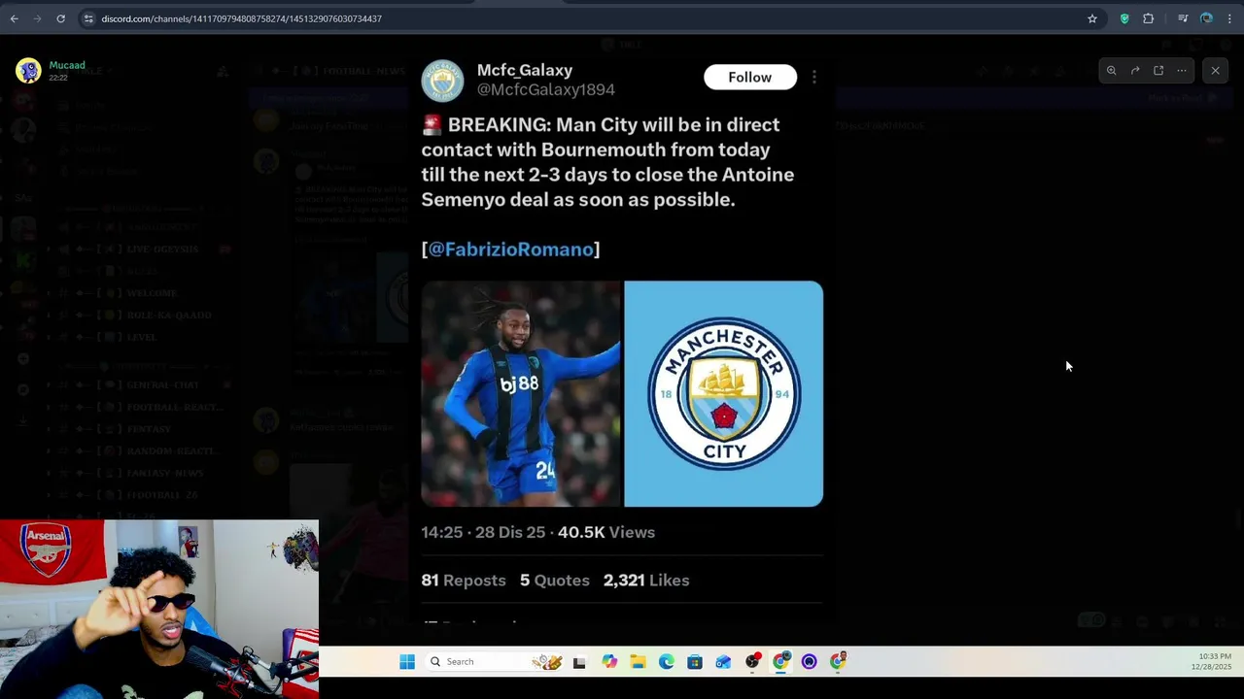Click the Semenyo player photo
The image size is (1244, 699).
coord(520,394)
